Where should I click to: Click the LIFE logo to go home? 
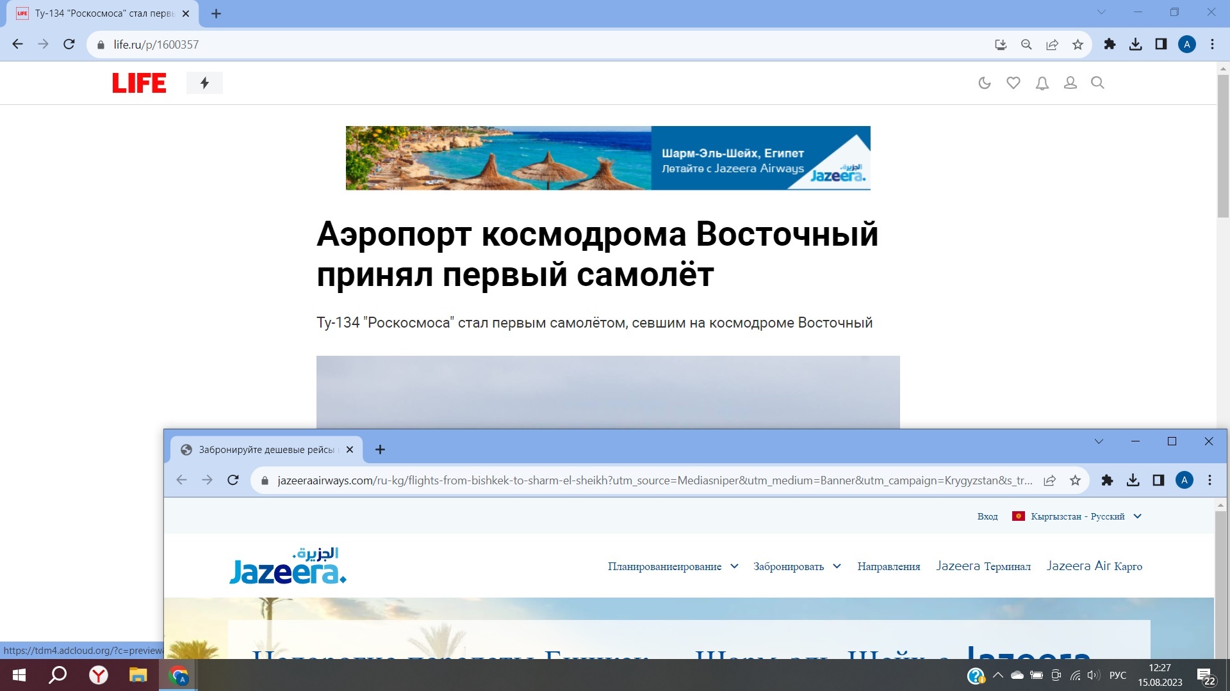[138, 83]
